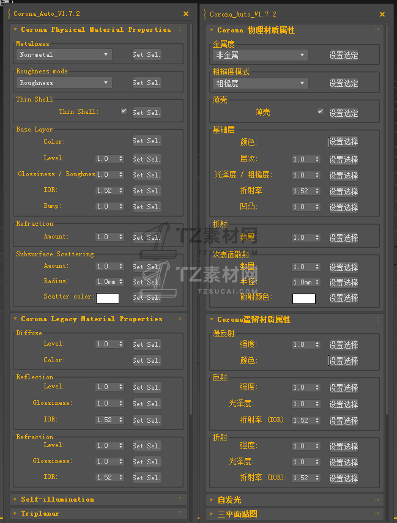The width and height of the screenshot is (397, 523).
Task: Click the 物理材质属性 rollout grip icon
Action: [377, 30]
